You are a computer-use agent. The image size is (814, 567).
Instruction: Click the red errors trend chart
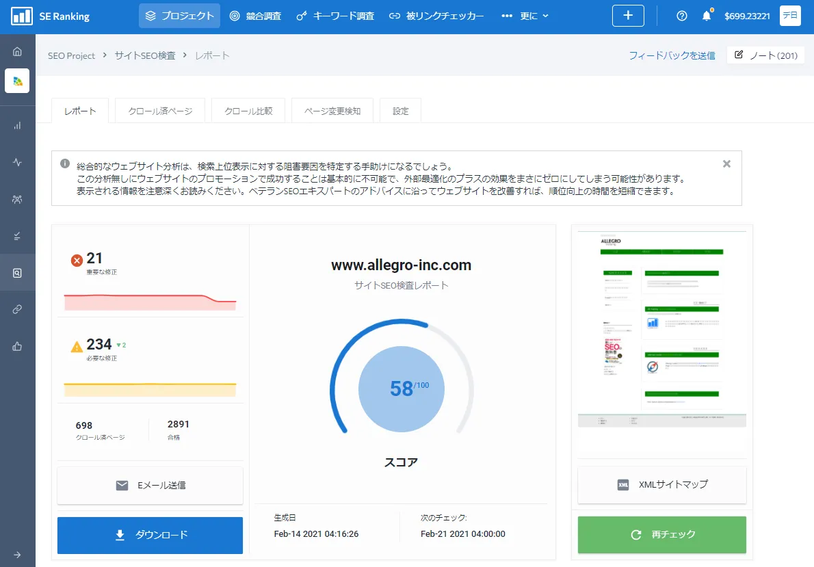pyautogui.click(x=150, y=302)
